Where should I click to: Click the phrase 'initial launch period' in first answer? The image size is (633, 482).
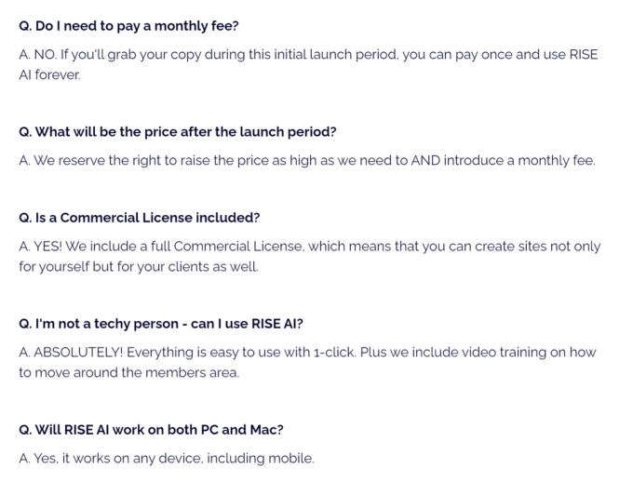[336, 55]
